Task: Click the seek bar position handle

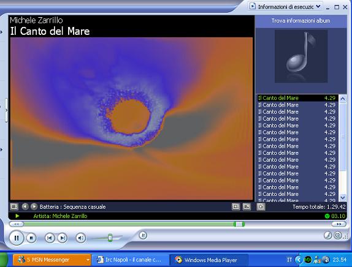Action: click(x=239, y=224)
